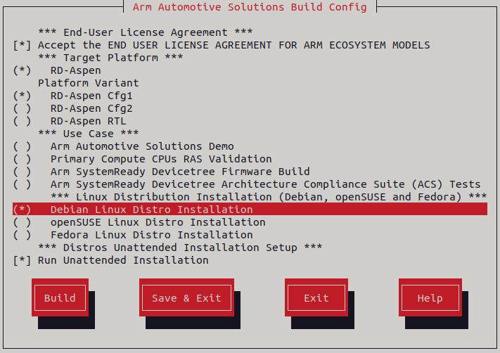The image size is (500, 353).
Task: Select Primary Compute CPUs RAS Validation
Action: click(22, 159)
